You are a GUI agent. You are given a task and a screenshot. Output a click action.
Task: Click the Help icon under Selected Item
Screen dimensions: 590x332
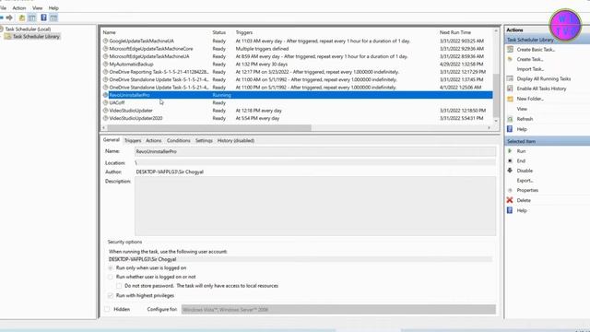coord(510,210)
